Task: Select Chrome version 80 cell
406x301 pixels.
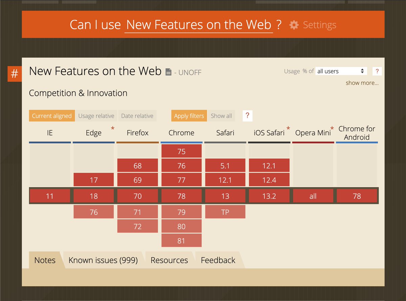Action: (x=181, y=226)
